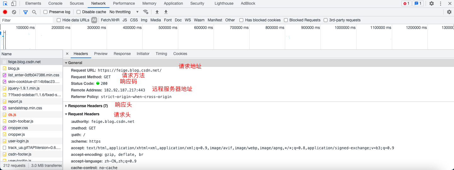Click the blue issues count badge
454x170 pixels.
418,3
